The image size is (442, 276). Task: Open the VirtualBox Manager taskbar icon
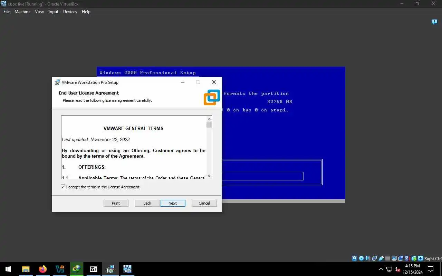(60, 269)
